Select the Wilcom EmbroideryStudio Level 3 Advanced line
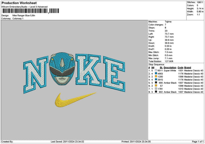Image resolution: width=205 pixels, height=144 pixels. (x=25, y=7)
